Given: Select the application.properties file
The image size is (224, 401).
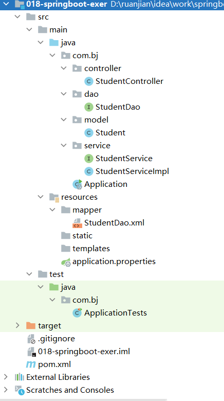Looking at the screenshot, I should point(114,261).
